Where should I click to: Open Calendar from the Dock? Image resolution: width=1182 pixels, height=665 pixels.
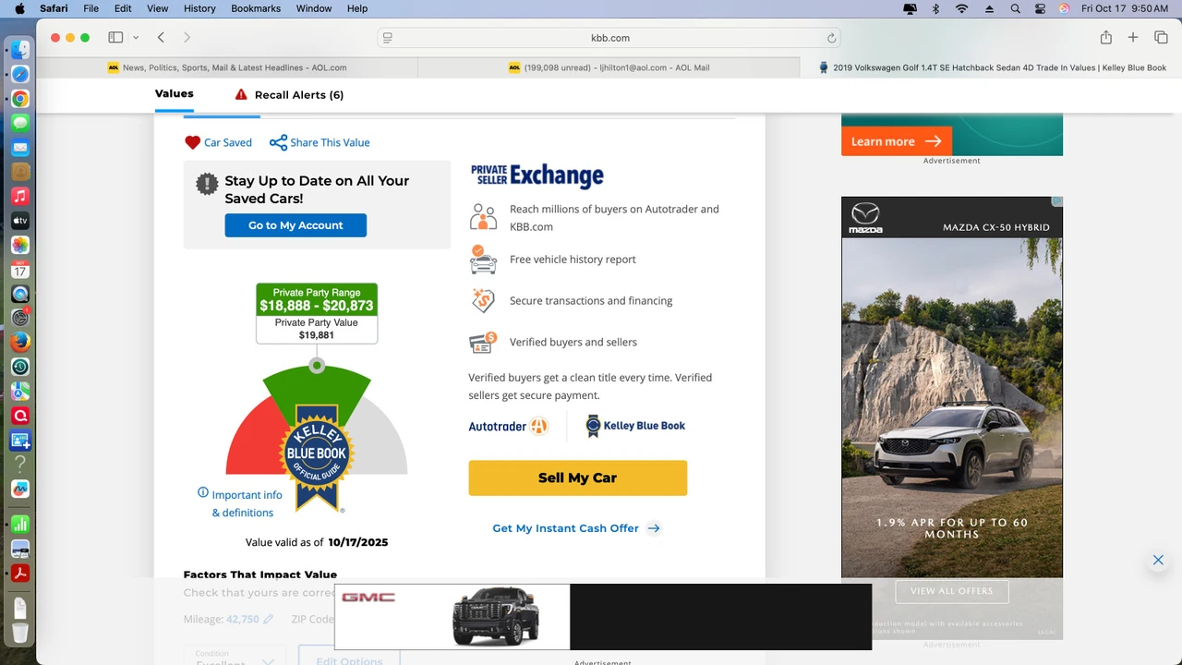[x=19, y=270]
